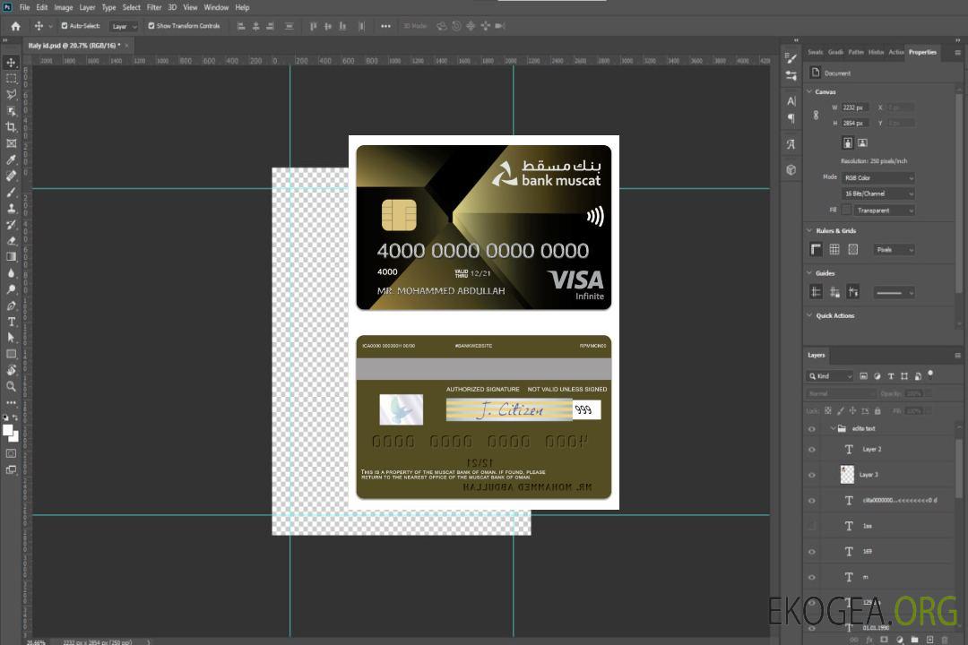Viewport: 968px width, 645px height.
Task: Show the hidden '1aa' text layer
Action: click(x=812, y=526)
